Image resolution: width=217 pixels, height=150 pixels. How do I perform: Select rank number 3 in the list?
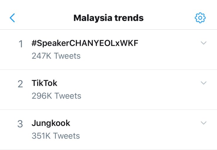tap(20, 124)
